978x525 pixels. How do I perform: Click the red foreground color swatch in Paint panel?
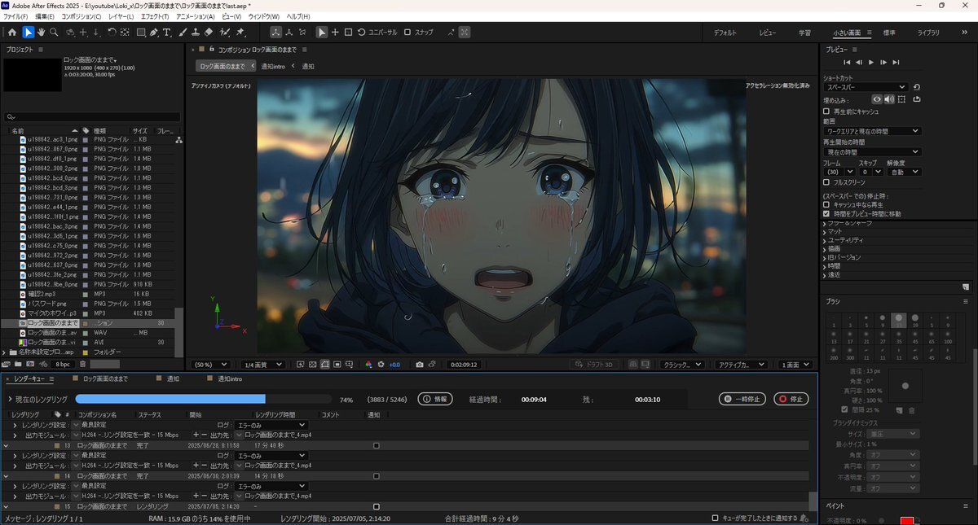click(x=907, y=520)
